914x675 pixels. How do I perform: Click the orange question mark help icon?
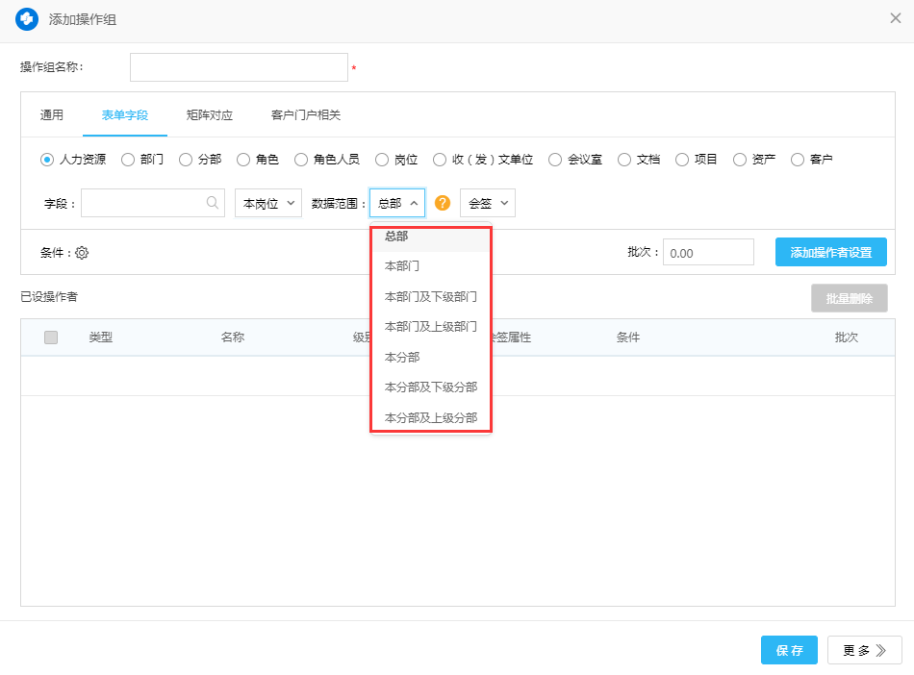pos(443,203)
